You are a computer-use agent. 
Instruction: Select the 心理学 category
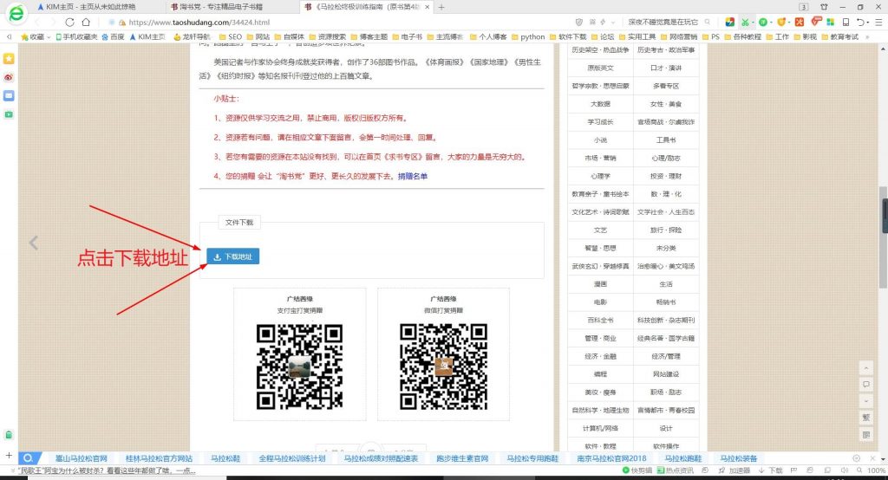[600, 176]
